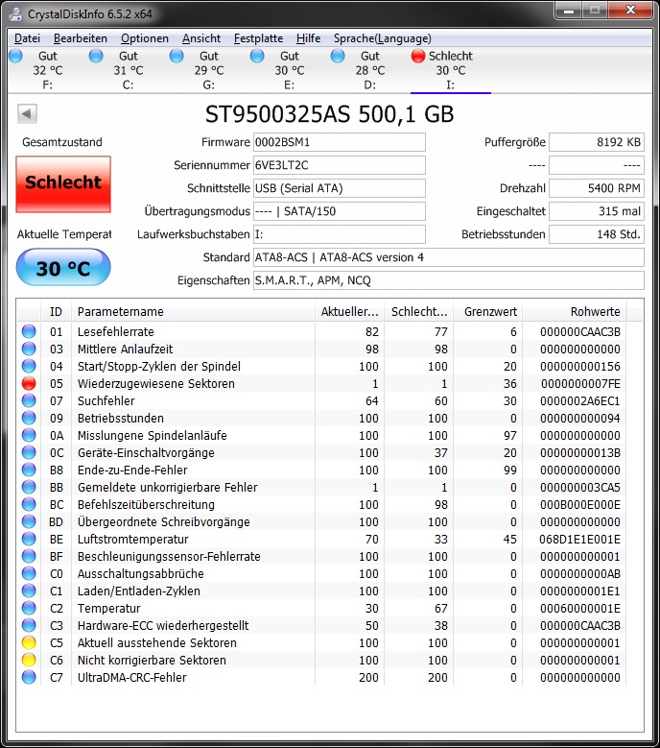Click raw value 068D1E1E001E
This screenshot has width=660, height=748.
click(580, 539)
